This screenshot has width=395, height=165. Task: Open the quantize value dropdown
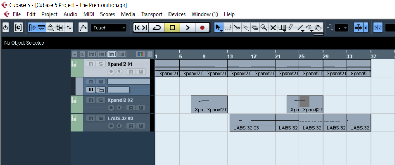coord(341,28)
